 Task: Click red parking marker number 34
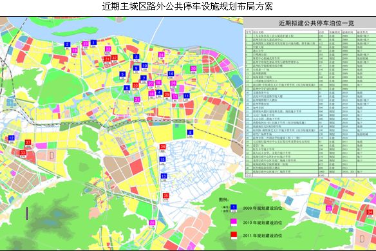pos(370,214)
